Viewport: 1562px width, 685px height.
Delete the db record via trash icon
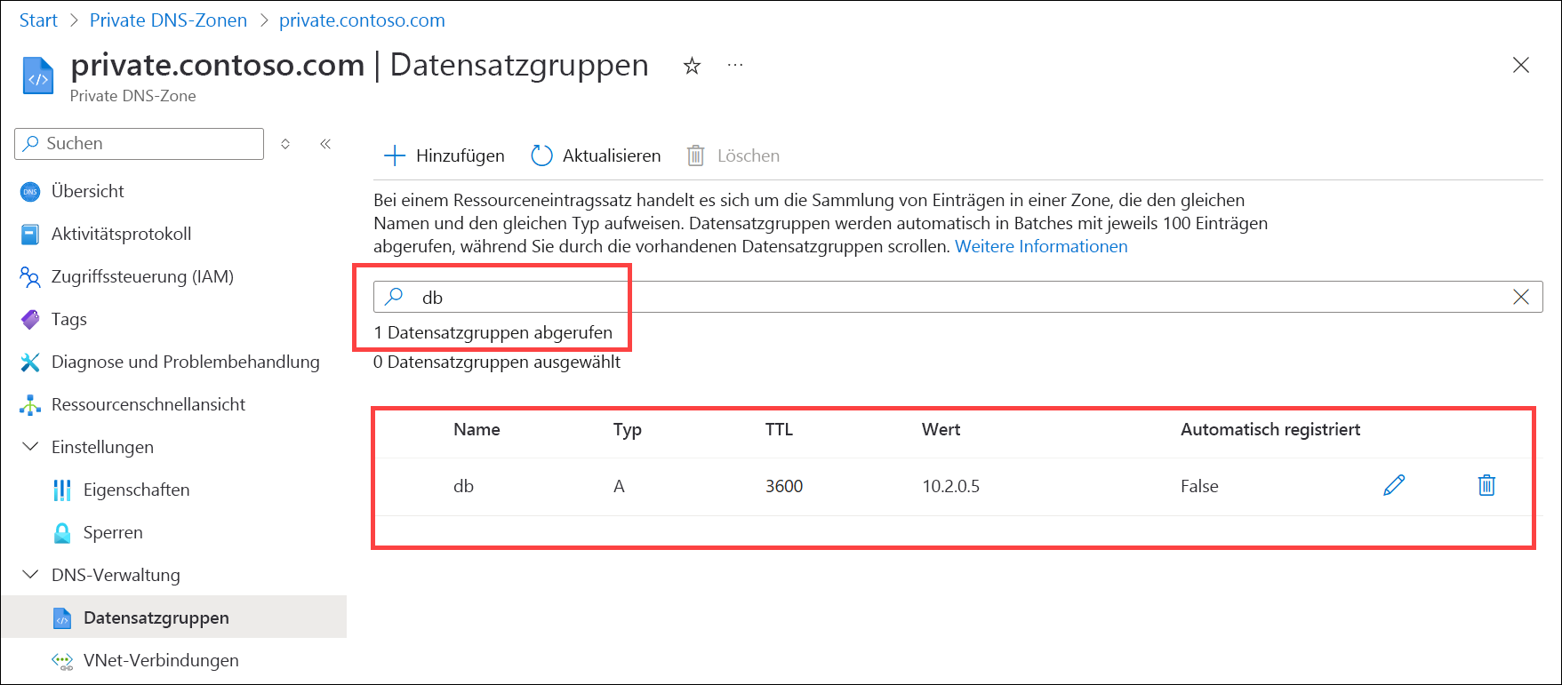1486,485
